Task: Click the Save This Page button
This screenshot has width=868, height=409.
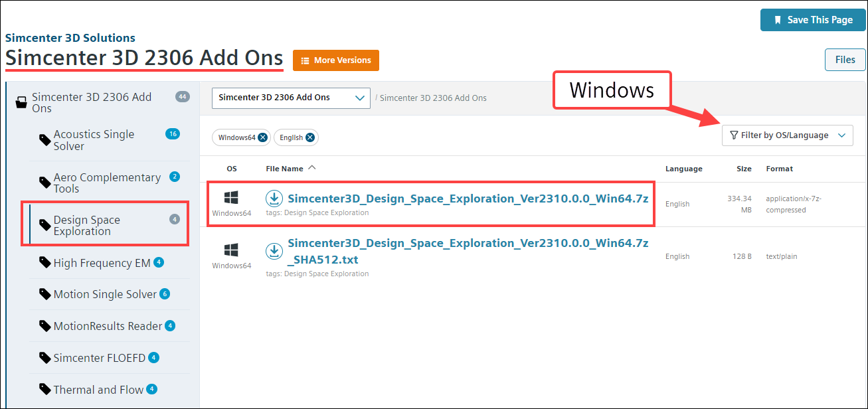Action: click(813, 20)
